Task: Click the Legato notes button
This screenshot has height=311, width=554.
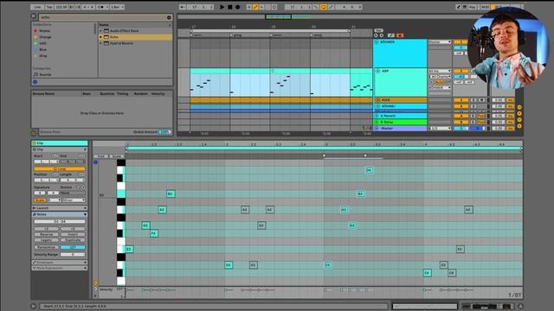Action: tap(46, 240)
